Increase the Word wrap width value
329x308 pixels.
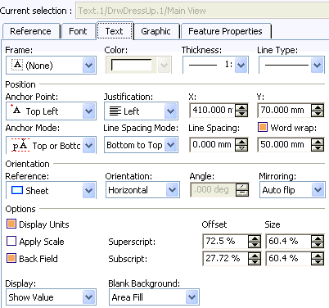point(318,142)
